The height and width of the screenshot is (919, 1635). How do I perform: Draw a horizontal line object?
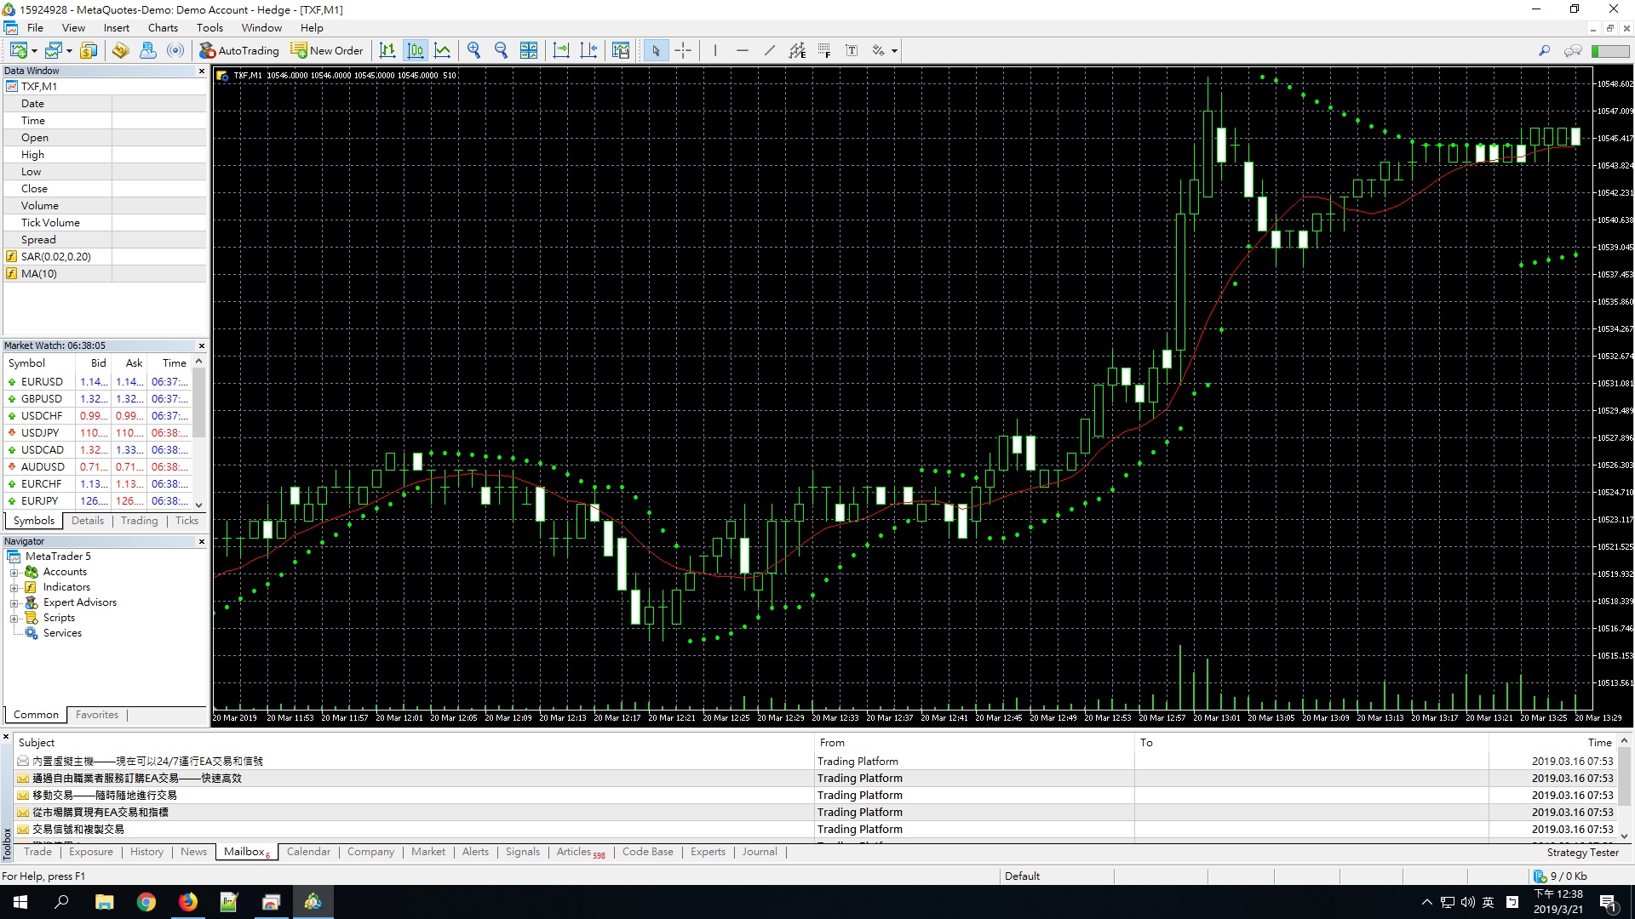click(x=743, y=50)
